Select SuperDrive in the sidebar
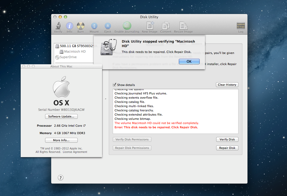 pyautogui.click(x=68, y=57)
